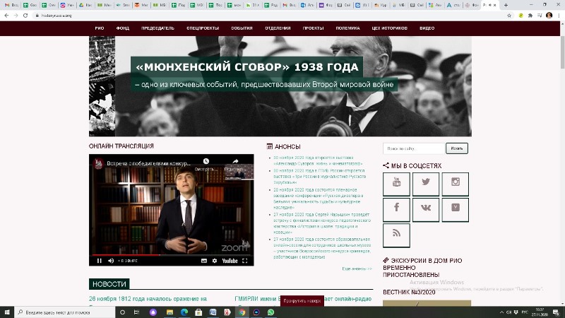Screen dimensions: 565x318
Task: Pause the live stream video
Action: (x=100, y=261)
